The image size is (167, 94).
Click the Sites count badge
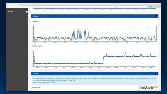pos(27,12)
